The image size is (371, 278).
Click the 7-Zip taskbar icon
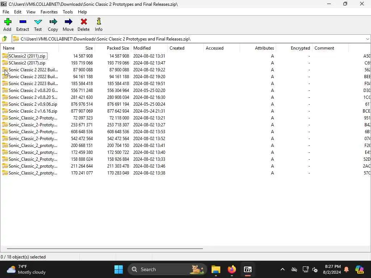point(247,269)
